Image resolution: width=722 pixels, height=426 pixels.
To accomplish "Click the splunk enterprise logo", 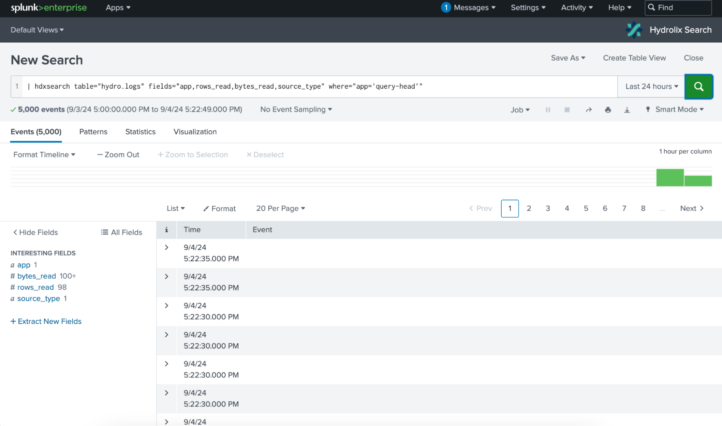I will (x=48, y=7).
